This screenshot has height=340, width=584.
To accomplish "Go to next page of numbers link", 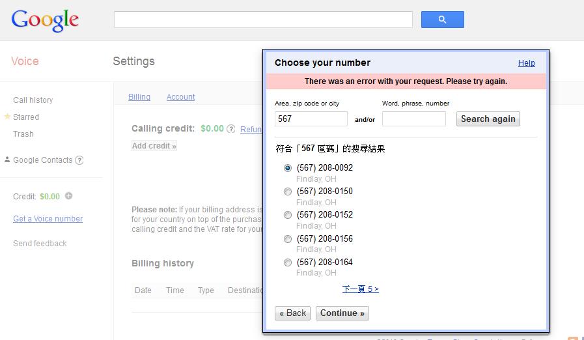I will [361, 289].
